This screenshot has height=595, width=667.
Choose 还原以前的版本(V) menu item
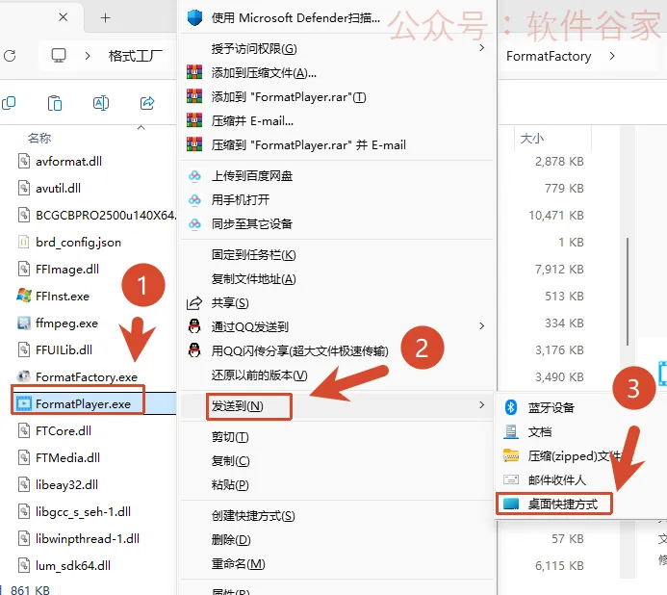[x=337, y=375]
